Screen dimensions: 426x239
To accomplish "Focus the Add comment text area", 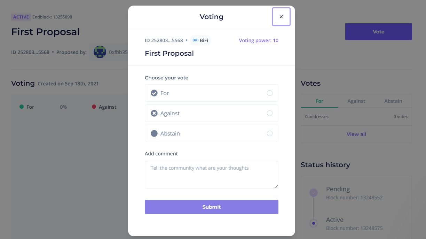I will coord(212,175).
